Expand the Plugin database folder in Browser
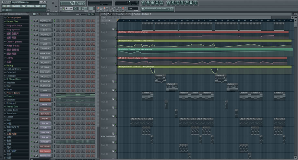 tap(14, 26)
